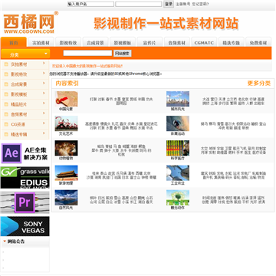
Task: Switch to the 宣传片 navigation tab
Action: coord(149,42)
